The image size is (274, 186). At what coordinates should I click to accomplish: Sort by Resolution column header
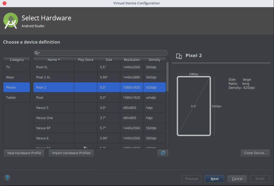(x=132, y=60)
